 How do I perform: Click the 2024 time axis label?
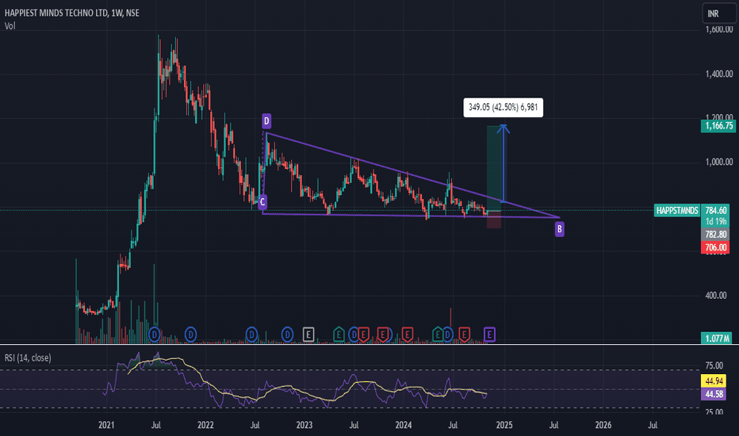[404, 425]
